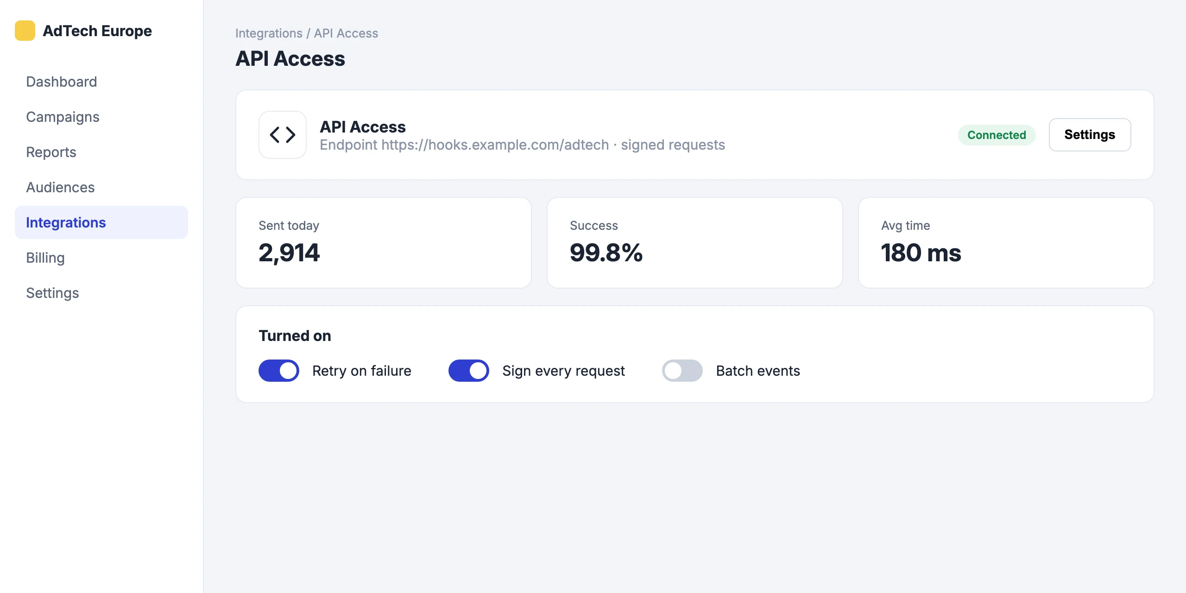Screen dimensions: 1186x593
Task: Click the API Access card title
Action: 362,127
